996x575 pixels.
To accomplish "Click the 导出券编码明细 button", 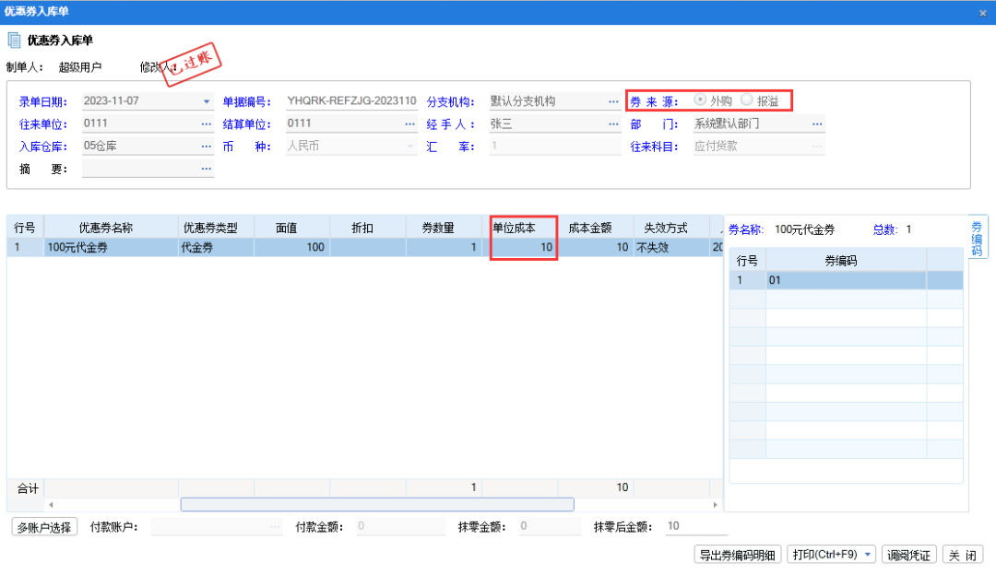I will pyautogui.click(x=737, y=555).
